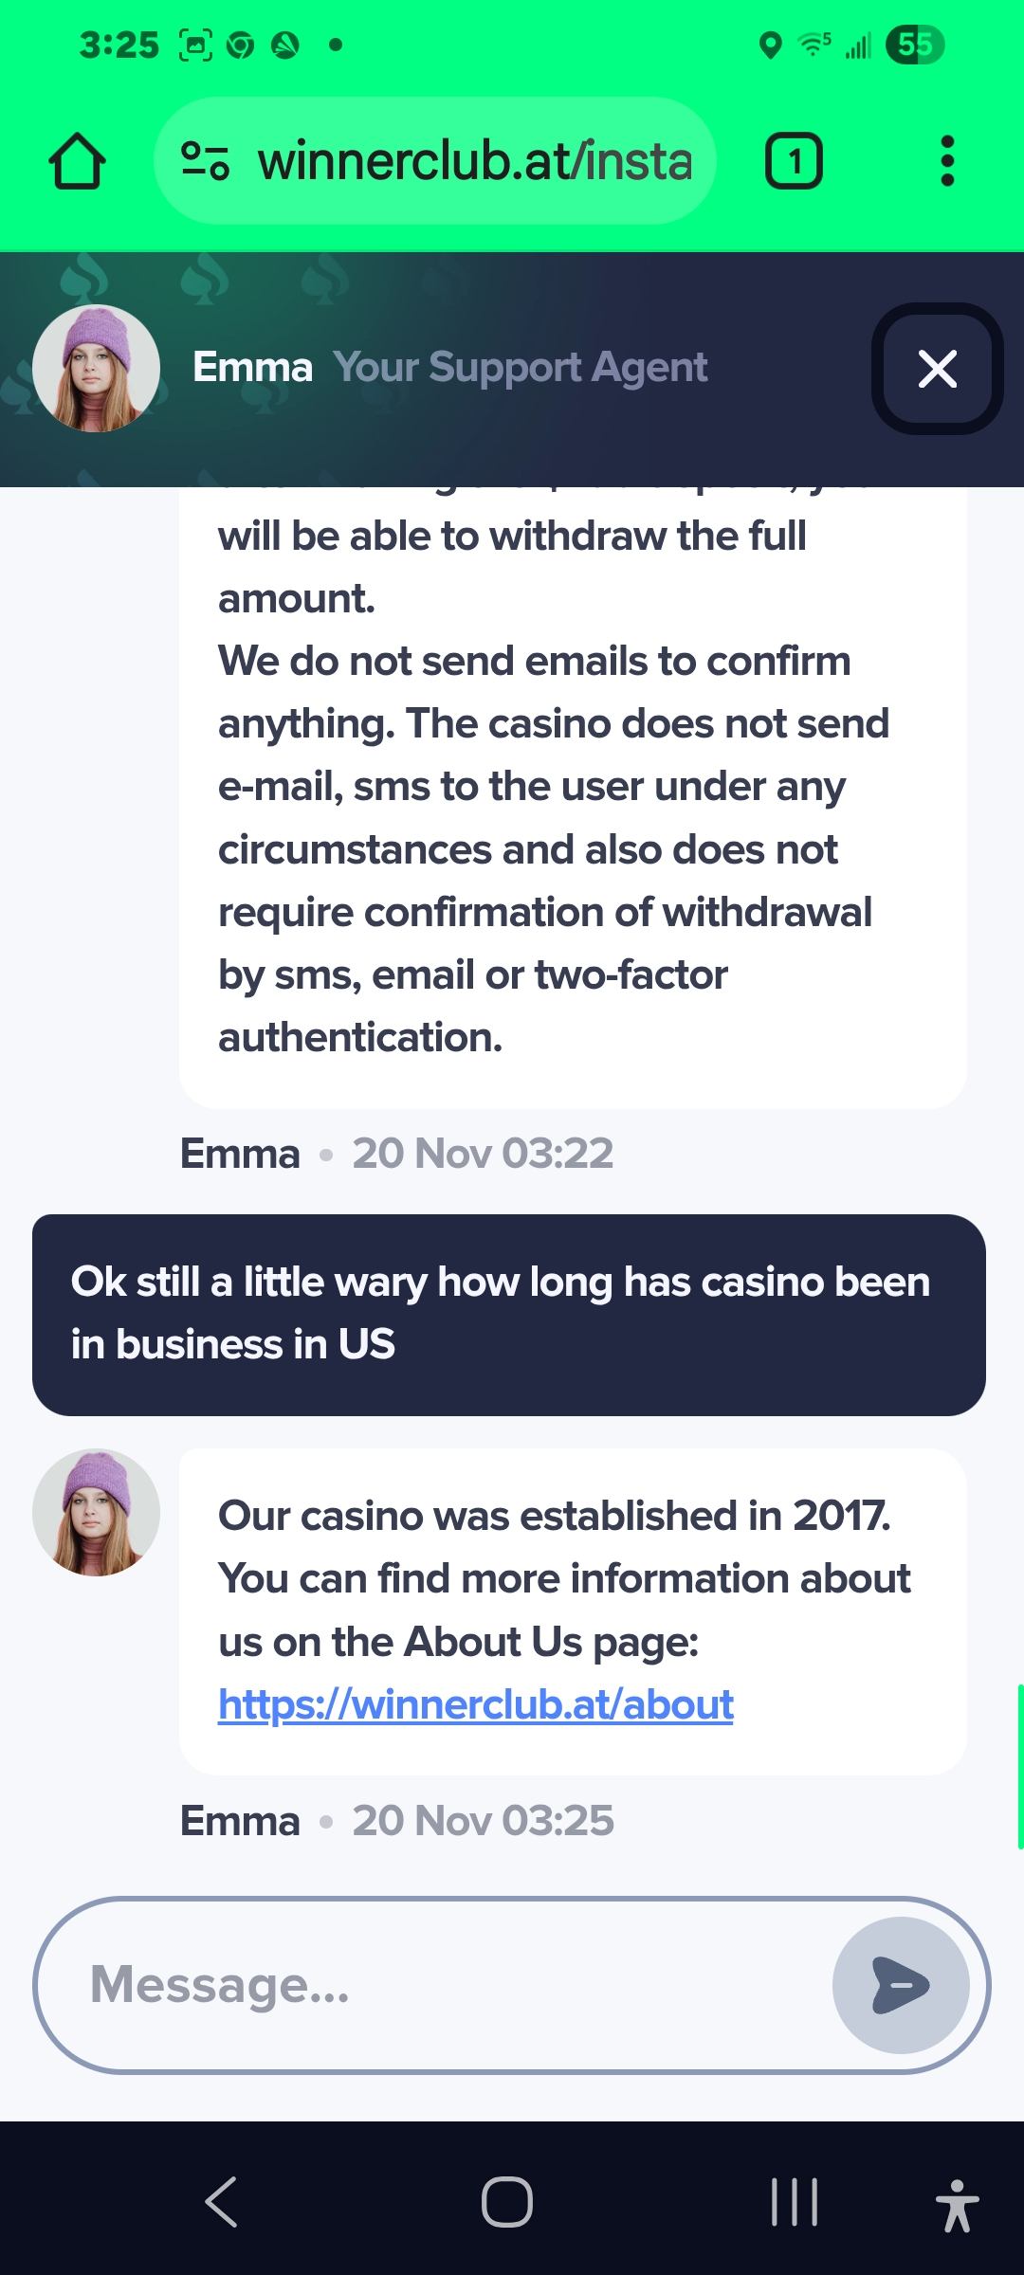
Task: Tap the Android back navigation button
Action: (221, 2200)
